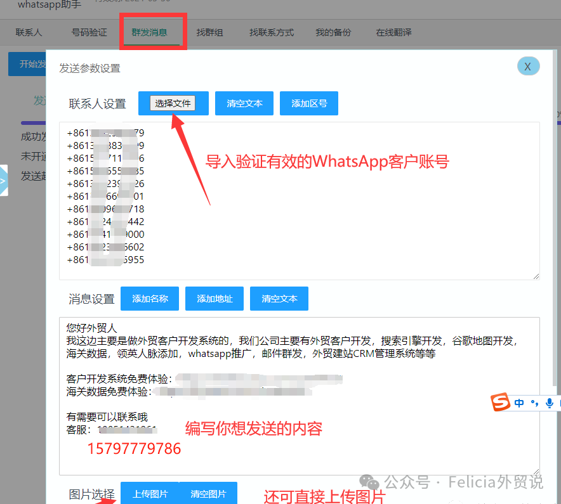Open the 找联系方式 tab

coord(272,32)
